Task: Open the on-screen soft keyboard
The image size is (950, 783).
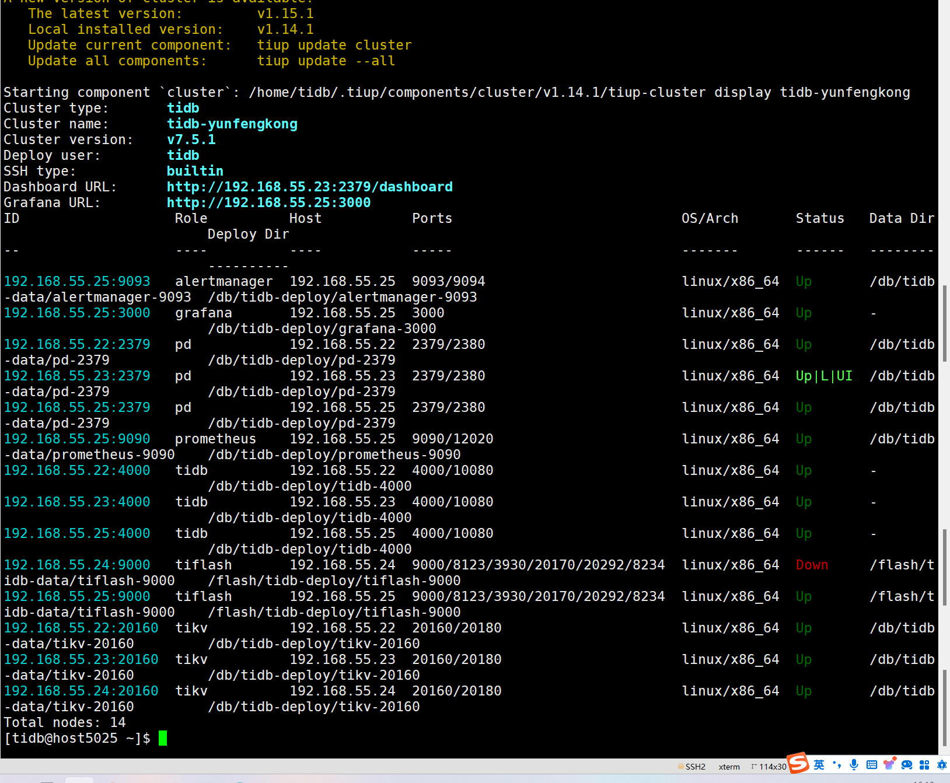Action: tap(871, 765)
